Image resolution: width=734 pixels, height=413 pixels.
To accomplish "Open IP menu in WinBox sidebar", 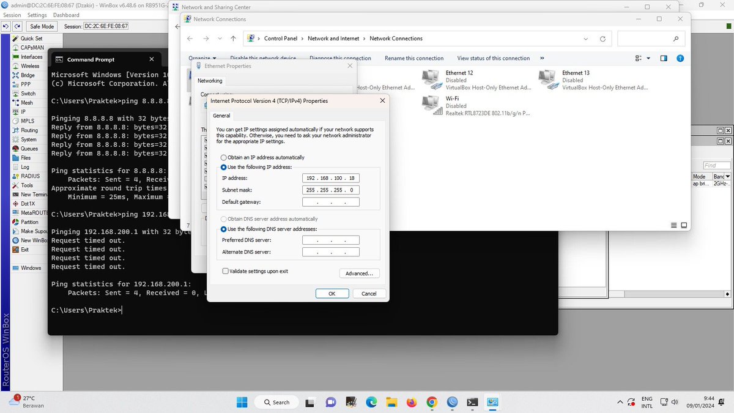I will pyautogui.click(x=23, y=112).
